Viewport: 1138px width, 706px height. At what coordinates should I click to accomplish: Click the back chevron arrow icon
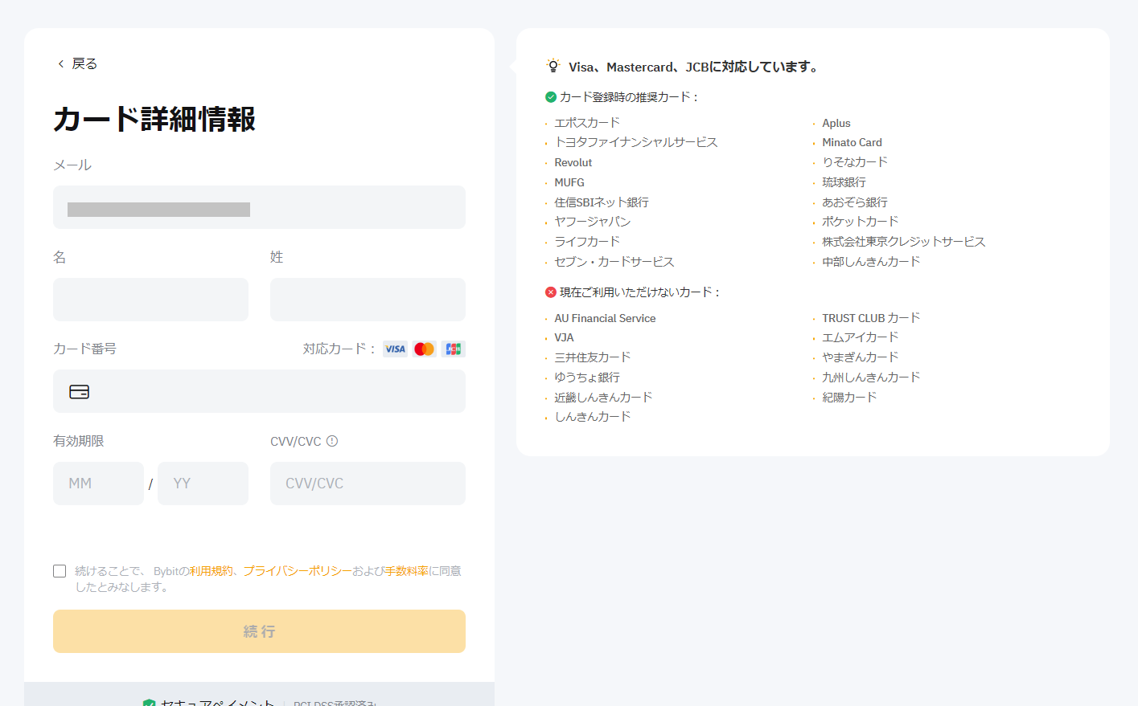point(60,63)
